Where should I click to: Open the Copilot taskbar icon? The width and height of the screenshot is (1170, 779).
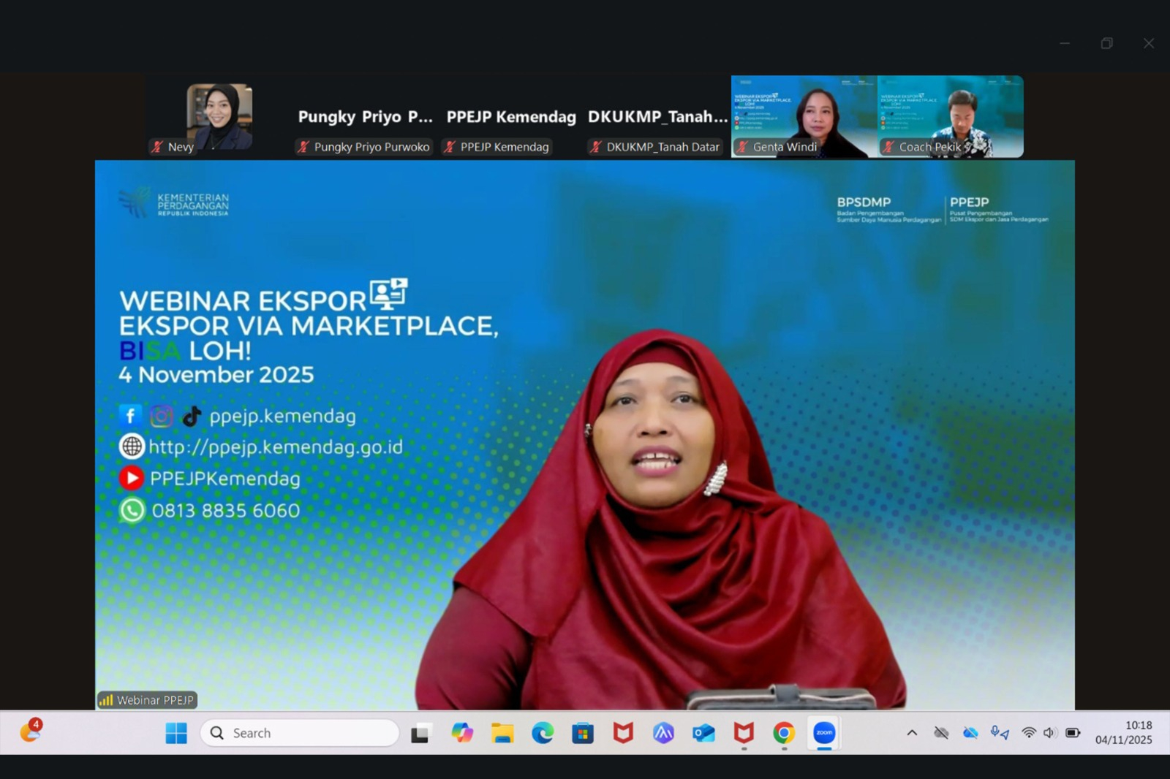coord(462,733)
